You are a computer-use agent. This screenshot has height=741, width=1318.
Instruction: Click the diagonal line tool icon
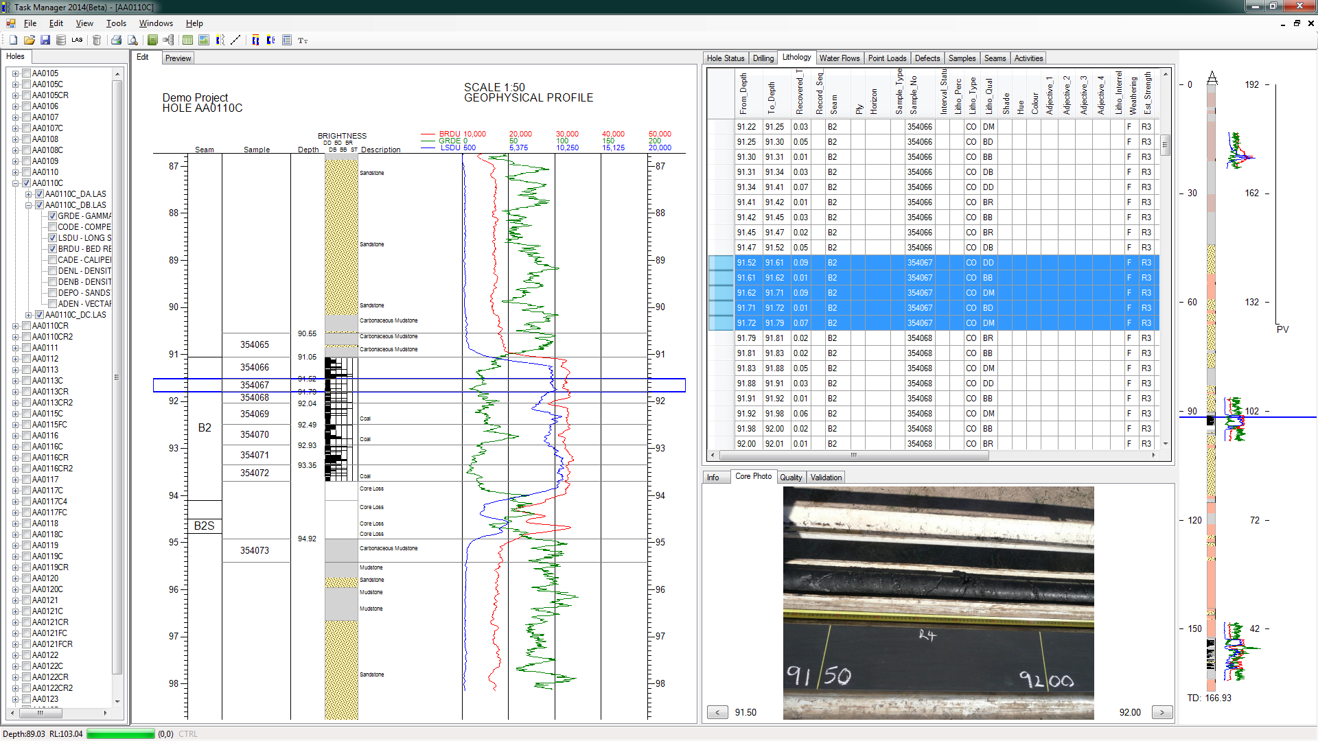click(236, 40)
